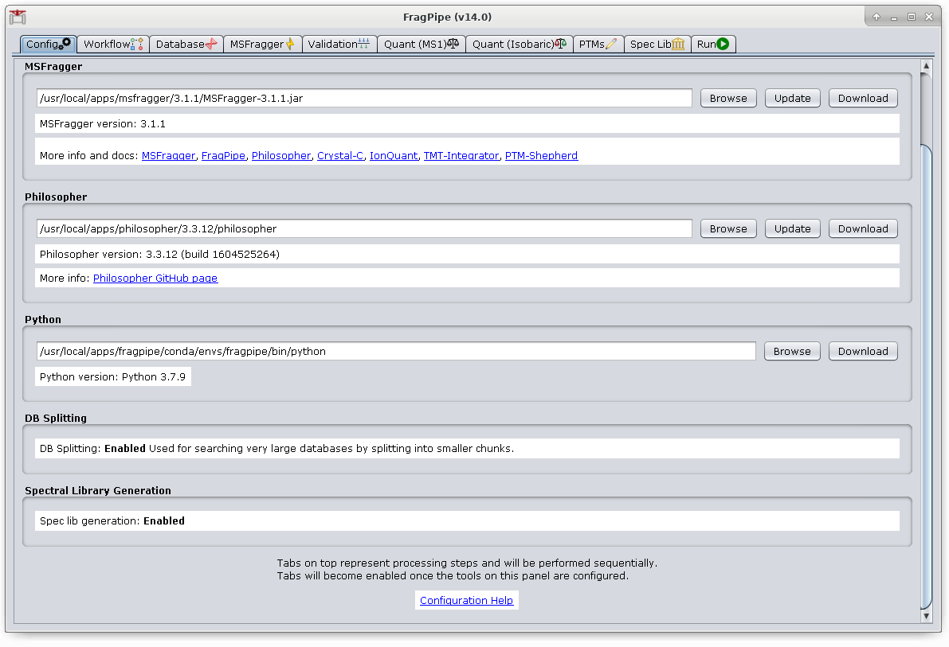Image resolution: width=949 pixels, height=647 pixels.
Task: Click the scrollbar down arrow
Action: click(925, 616)
